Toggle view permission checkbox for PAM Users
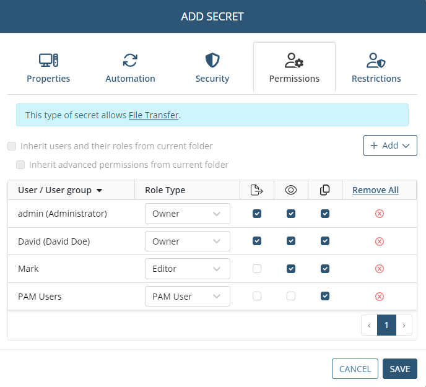 tap(291, 297)
